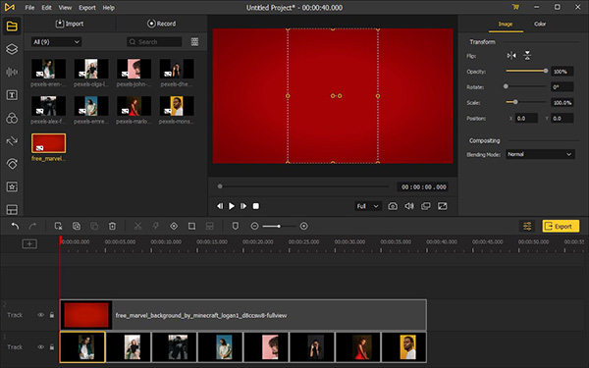This screenshot has width=589, height=368.
Task: Adjust the Rotate slider handle
Action: (506, 86)
